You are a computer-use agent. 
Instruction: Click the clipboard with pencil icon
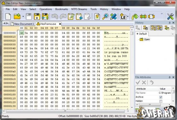71,17
